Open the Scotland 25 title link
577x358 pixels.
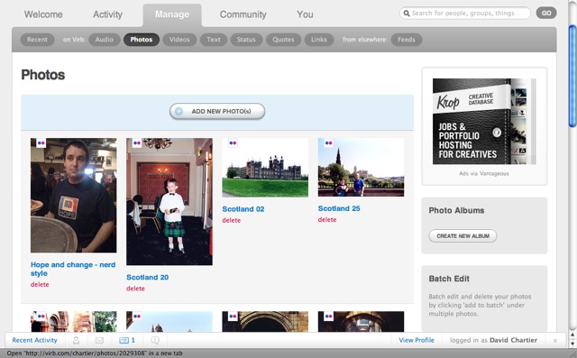tap(339, 208)
